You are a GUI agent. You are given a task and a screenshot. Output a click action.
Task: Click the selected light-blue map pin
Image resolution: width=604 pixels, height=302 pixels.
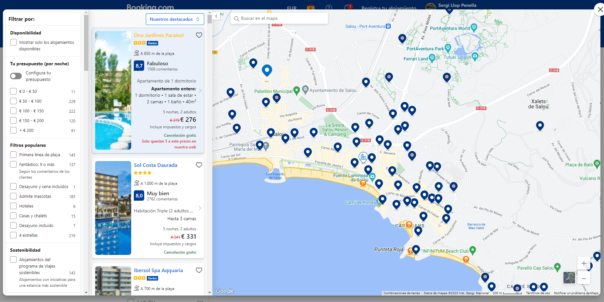click(267, 70)
